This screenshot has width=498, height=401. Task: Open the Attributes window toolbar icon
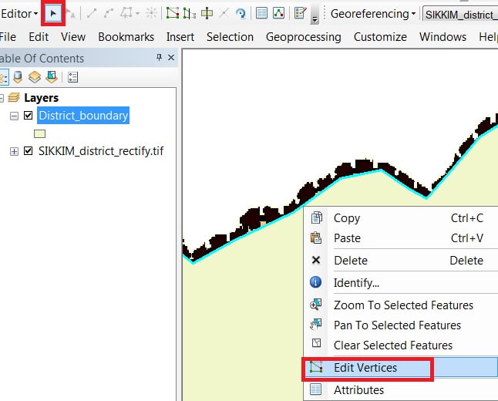pyautogui.click(x=262, y=13)
